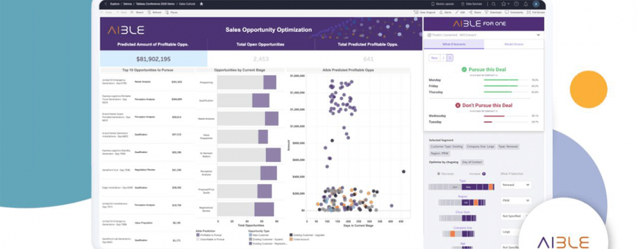The width and height of the screenshot is (638, 249).
Task: Open the Comments pane
Action: pyautogui.click(x=514, y=12)
